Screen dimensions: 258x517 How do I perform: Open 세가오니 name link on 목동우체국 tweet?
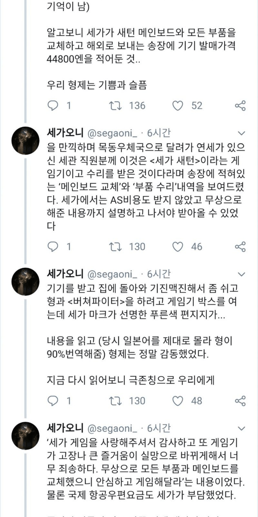(65, 132)
